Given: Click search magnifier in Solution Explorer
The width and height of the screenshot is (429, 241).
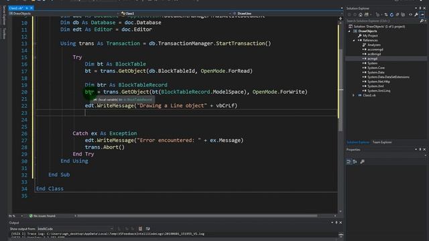Looking at the screenshot, I should click(422, 21).
